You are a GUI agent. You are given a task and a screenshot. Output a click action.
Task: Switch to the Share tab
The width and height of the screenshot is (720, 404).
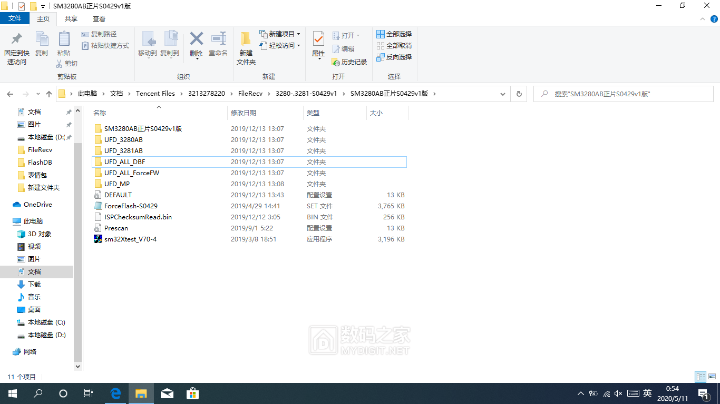71,18
